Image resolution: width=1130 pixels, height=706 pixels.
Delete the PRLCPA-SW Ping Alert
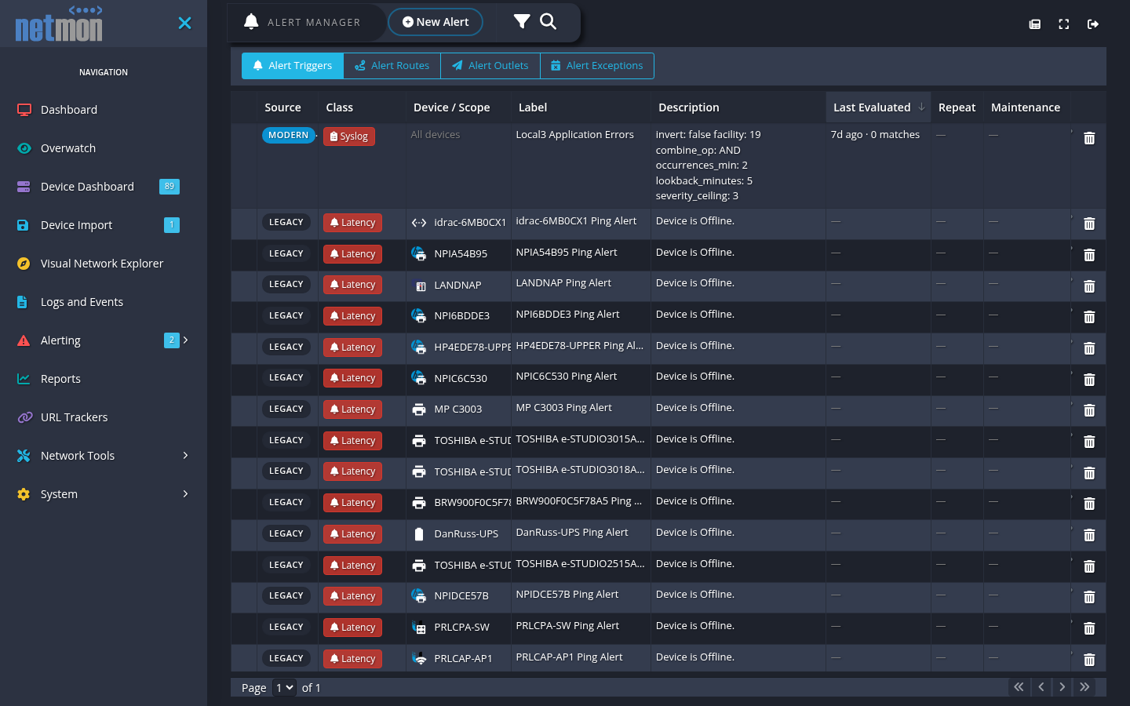pyautogui.click(x=1089, y=628)
